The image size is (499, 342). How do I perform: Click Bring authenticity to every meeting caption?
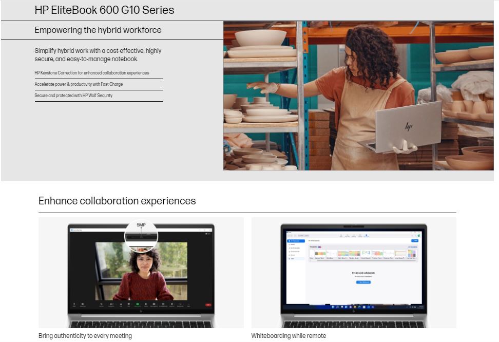(85, 336)
